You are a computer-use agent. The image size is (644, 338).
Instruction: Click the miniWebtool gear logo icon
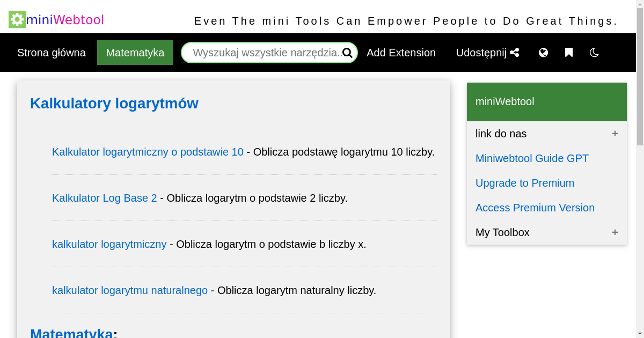[x=17, y=19]
